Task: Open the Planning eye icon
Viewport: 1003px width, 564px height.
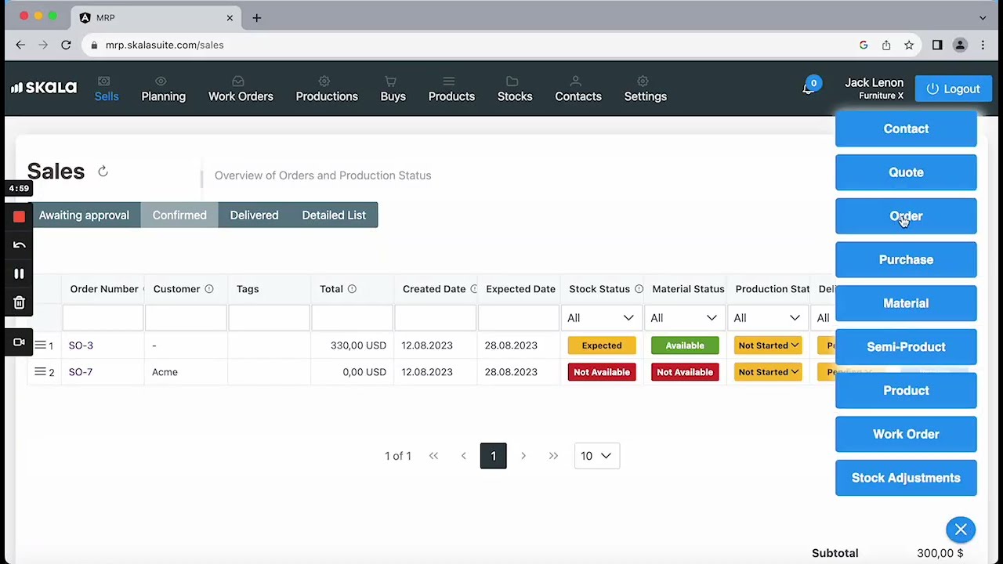Action: [x=161, y=81]
